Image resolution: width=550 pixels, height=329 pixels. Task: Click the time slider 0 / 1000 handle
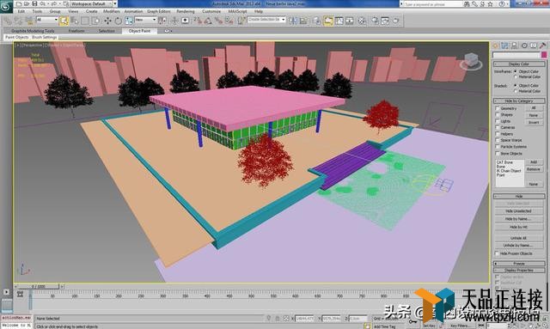click(39, 287)
